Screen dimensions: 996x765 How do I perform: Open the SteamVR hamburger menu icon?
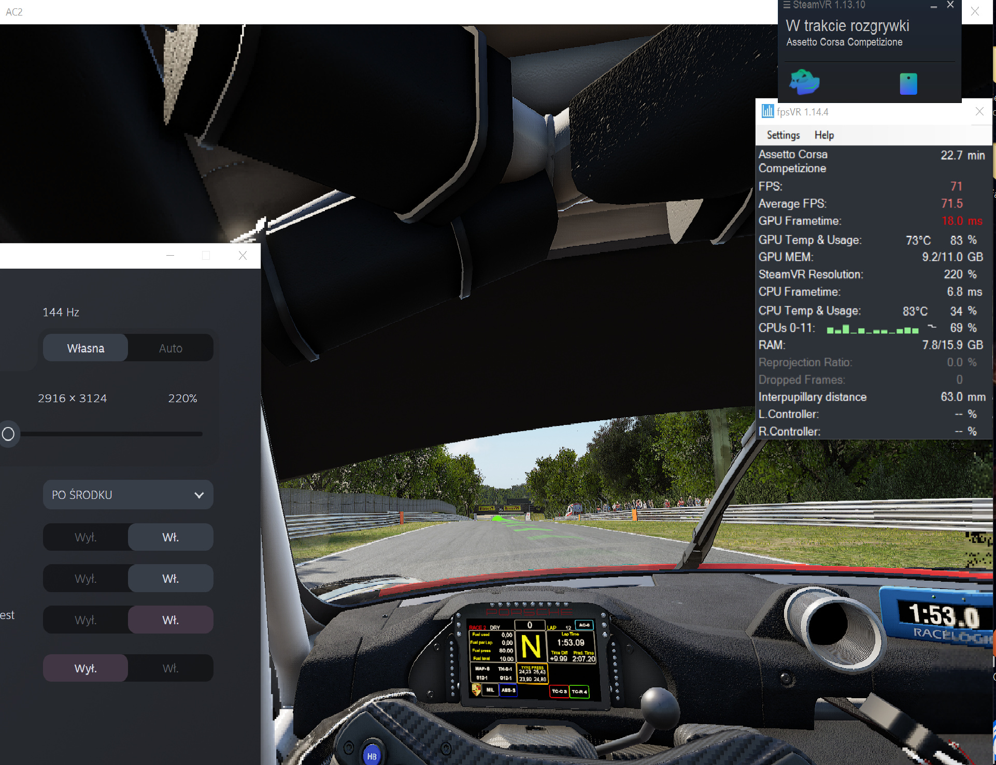[787, 5]
